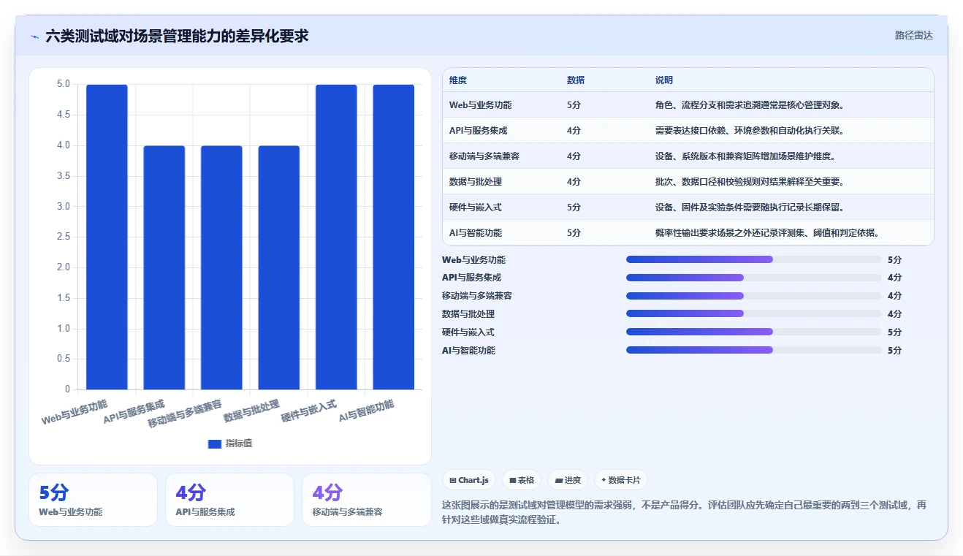
Task: Click the 路径雷达 label in the header
Action: (914, 35)
